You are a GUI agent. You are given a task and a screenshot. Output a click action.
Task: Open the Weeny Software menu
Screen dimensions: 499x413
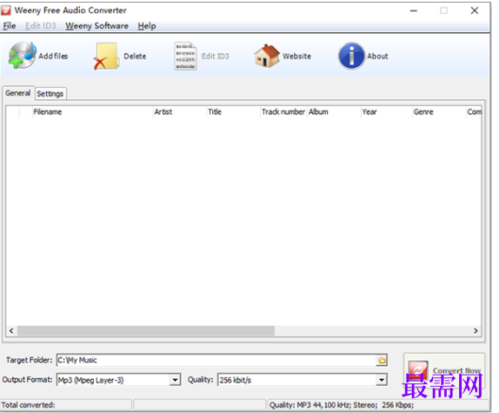pos(97,26)
